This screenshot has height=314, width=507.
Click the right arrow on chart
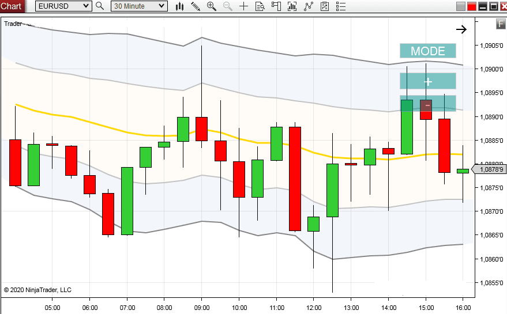(461, 29)
